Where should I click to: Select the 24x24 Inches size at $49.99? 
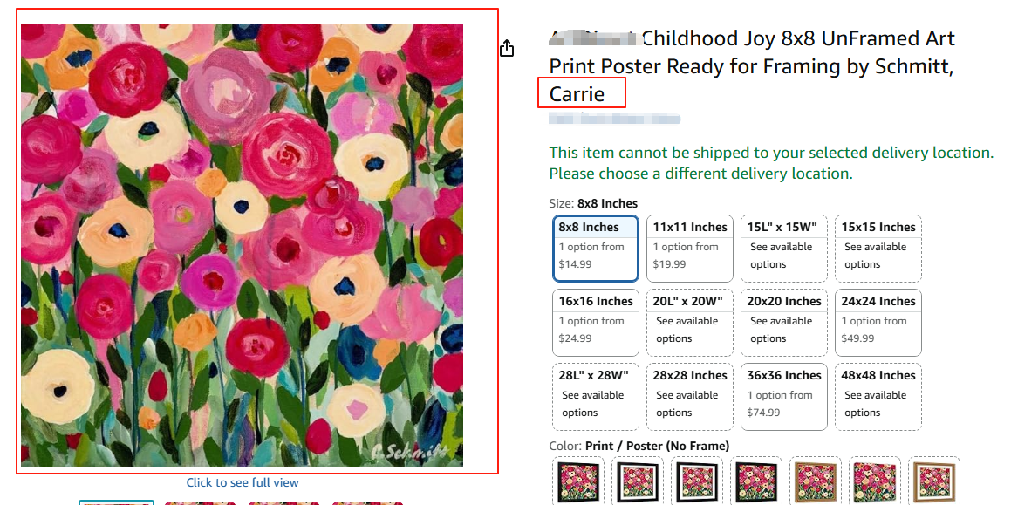point(878,323)
